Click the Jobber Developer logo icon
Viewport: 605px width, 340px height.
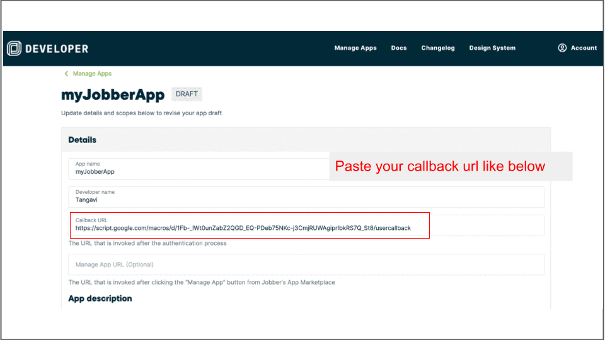(14, 48)
